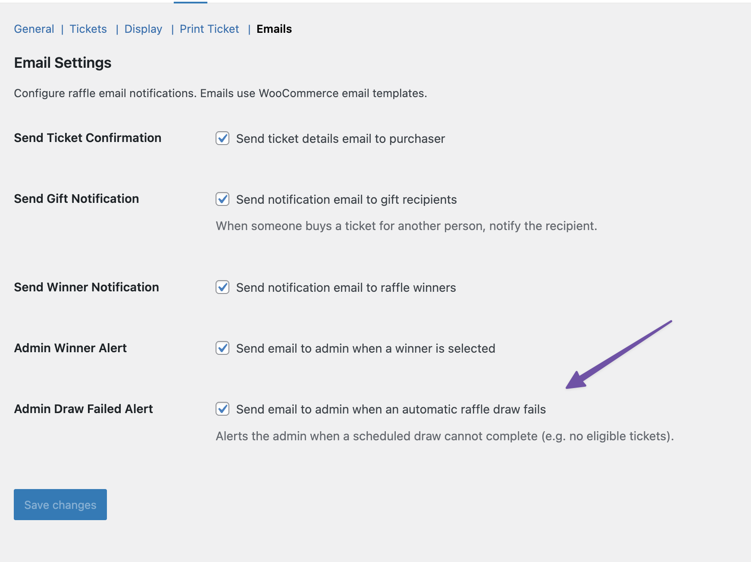
Task: Toggle the Send Winner Notification checkbox
Action: 222,287
